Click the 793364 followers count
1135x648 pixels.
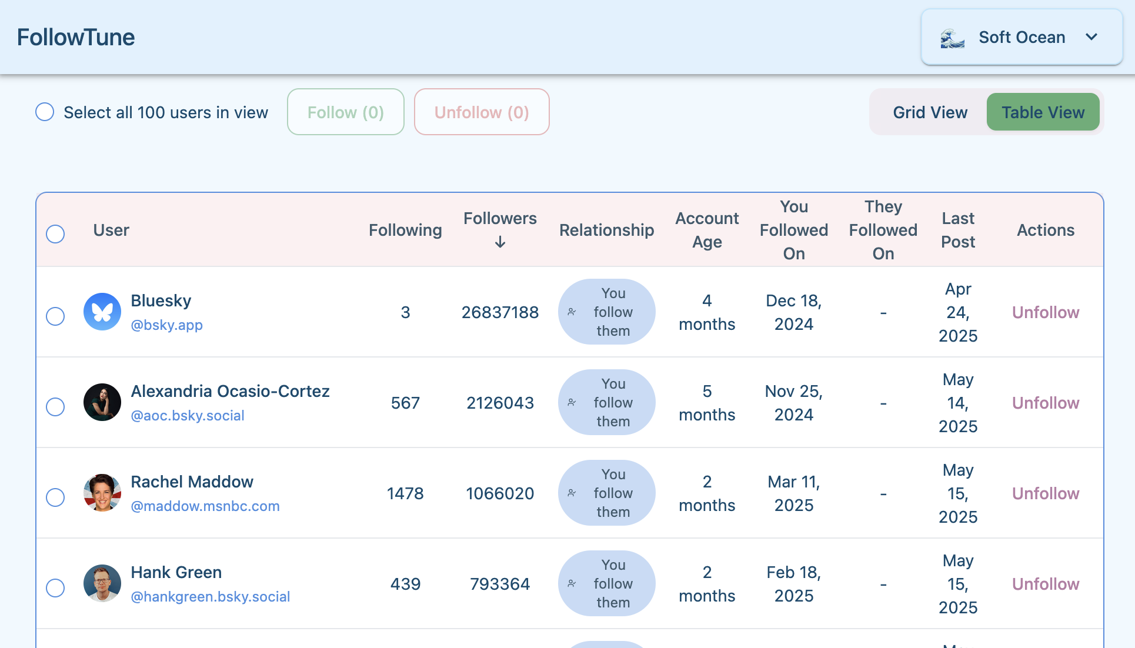[x=500, y=584]
